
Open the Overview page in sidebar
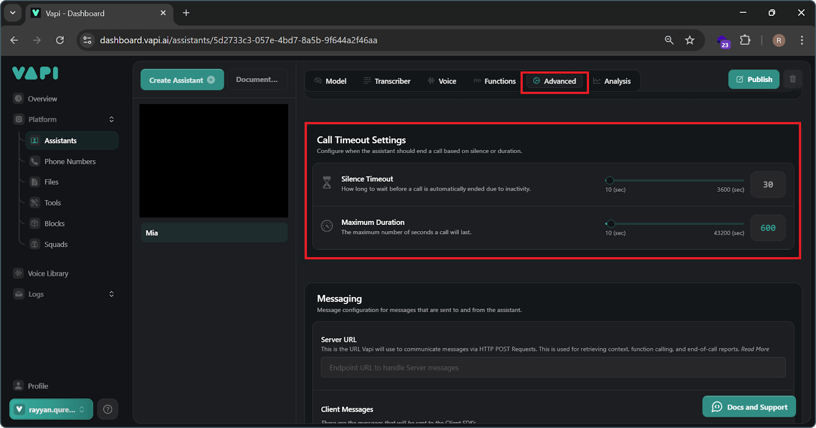(42, 98)
